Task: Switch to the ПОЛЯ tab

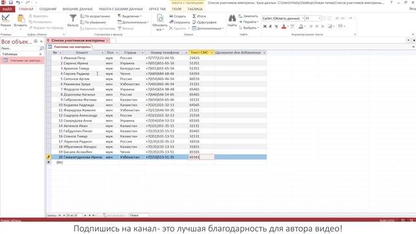Action: [177, 9]
